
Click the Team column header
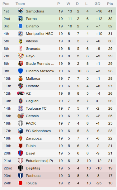point(20,4)
